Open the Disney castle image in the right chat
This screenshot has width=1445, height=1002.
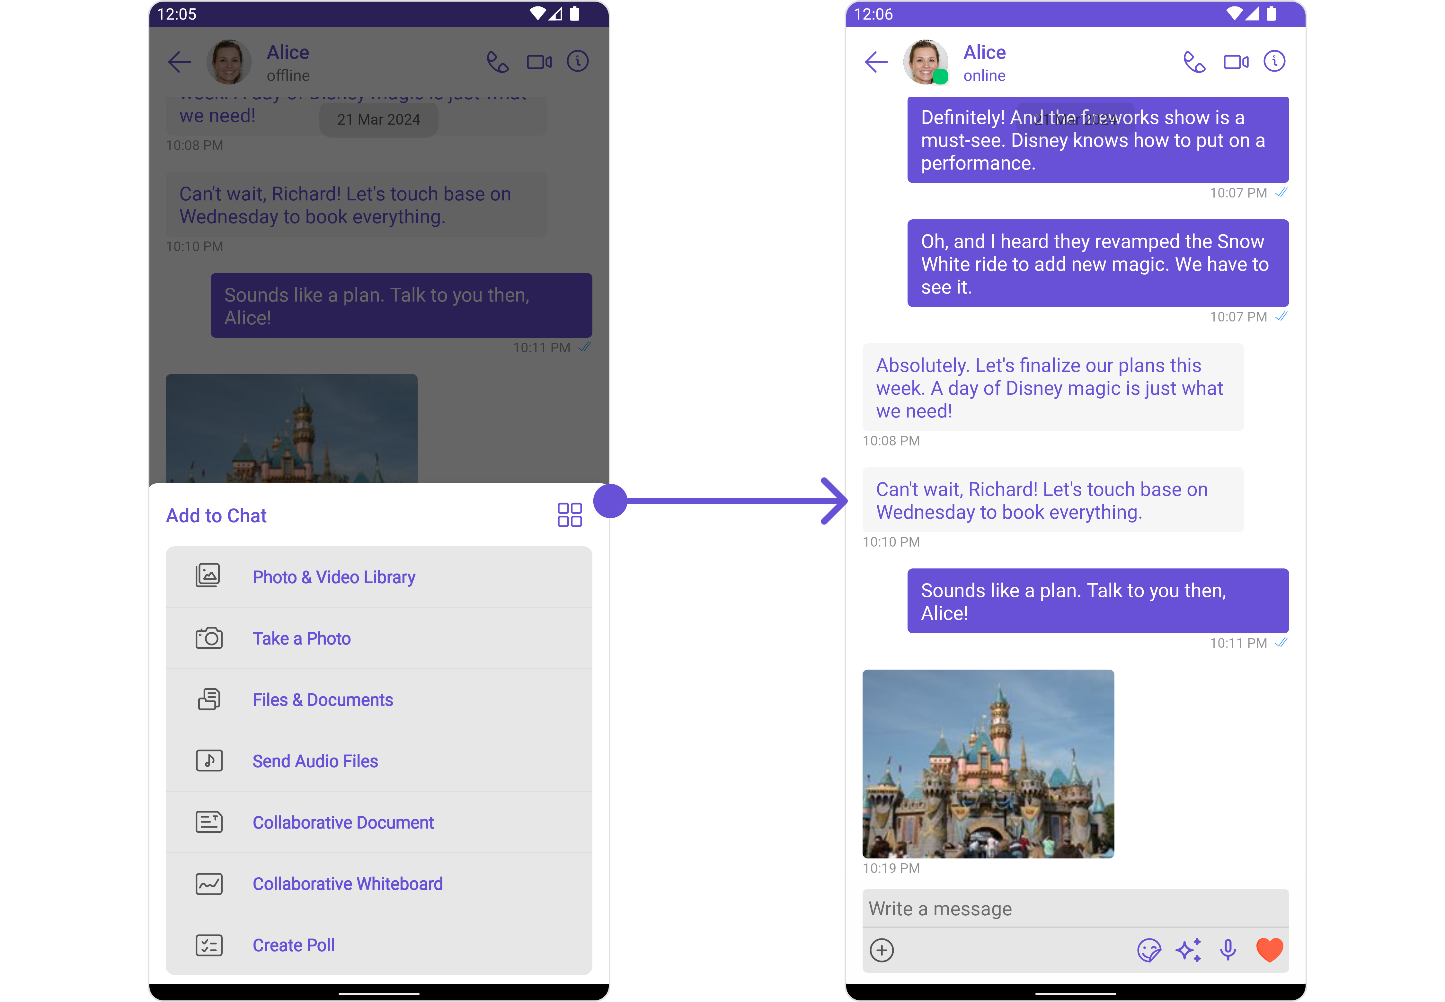click(988, 763)
